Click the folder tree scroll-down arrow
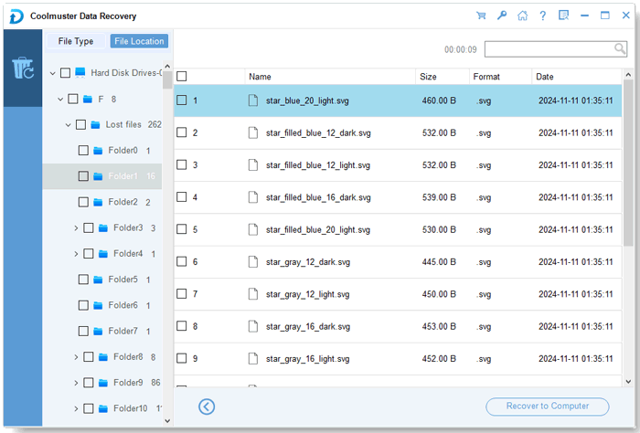This screenshot has height=433, width=640. point(167,421)
